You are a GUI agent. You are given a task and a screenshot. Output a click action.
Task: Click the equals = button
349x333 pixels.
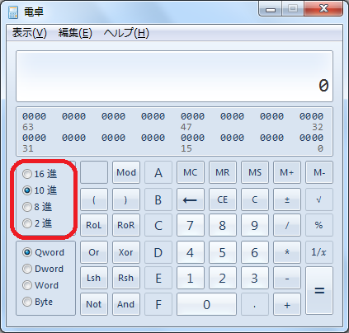click(319, 291)
